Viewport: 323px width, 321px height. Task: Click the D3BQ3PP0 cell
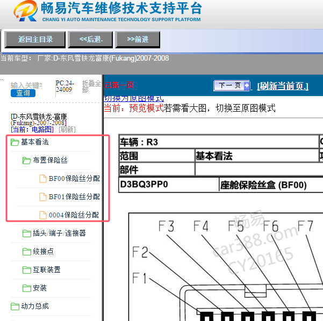pyautogui.click(x=169, y=184)
